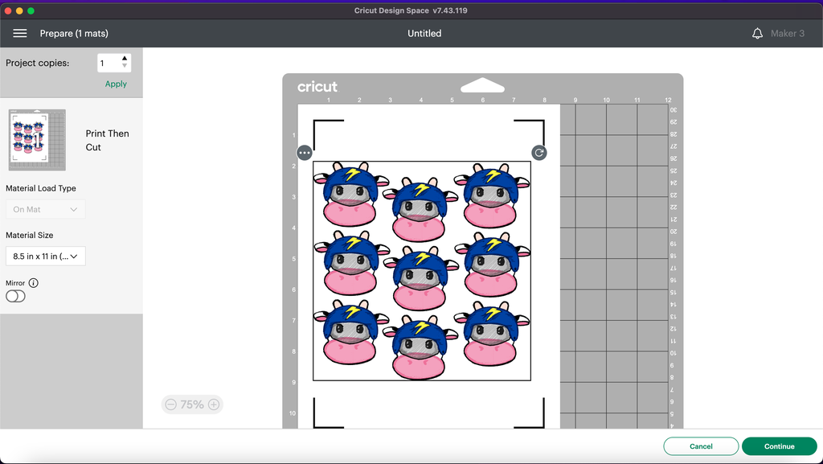
Task: Click the Cricut logo on the mat
Action: pyautogui.click(x=317, y=87)
